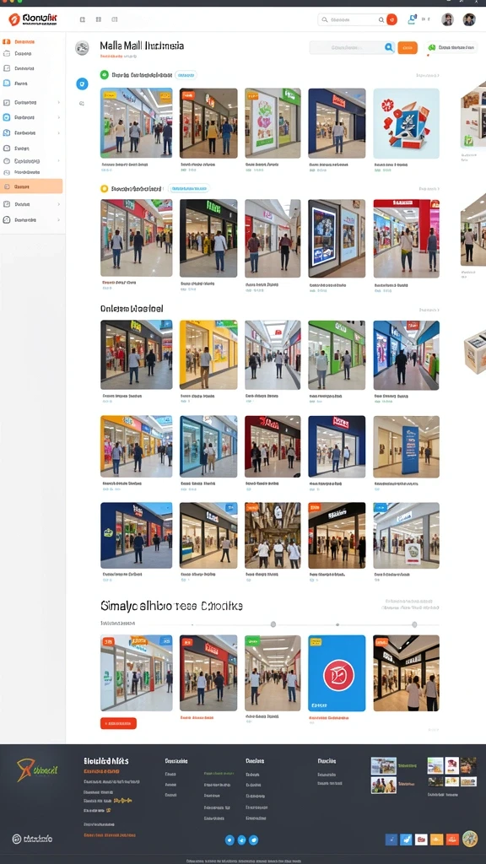The height and width of the screenshot is (864, 486).
Task: Click the blue shield circle icon below page avatar
Action: (82, 84)
